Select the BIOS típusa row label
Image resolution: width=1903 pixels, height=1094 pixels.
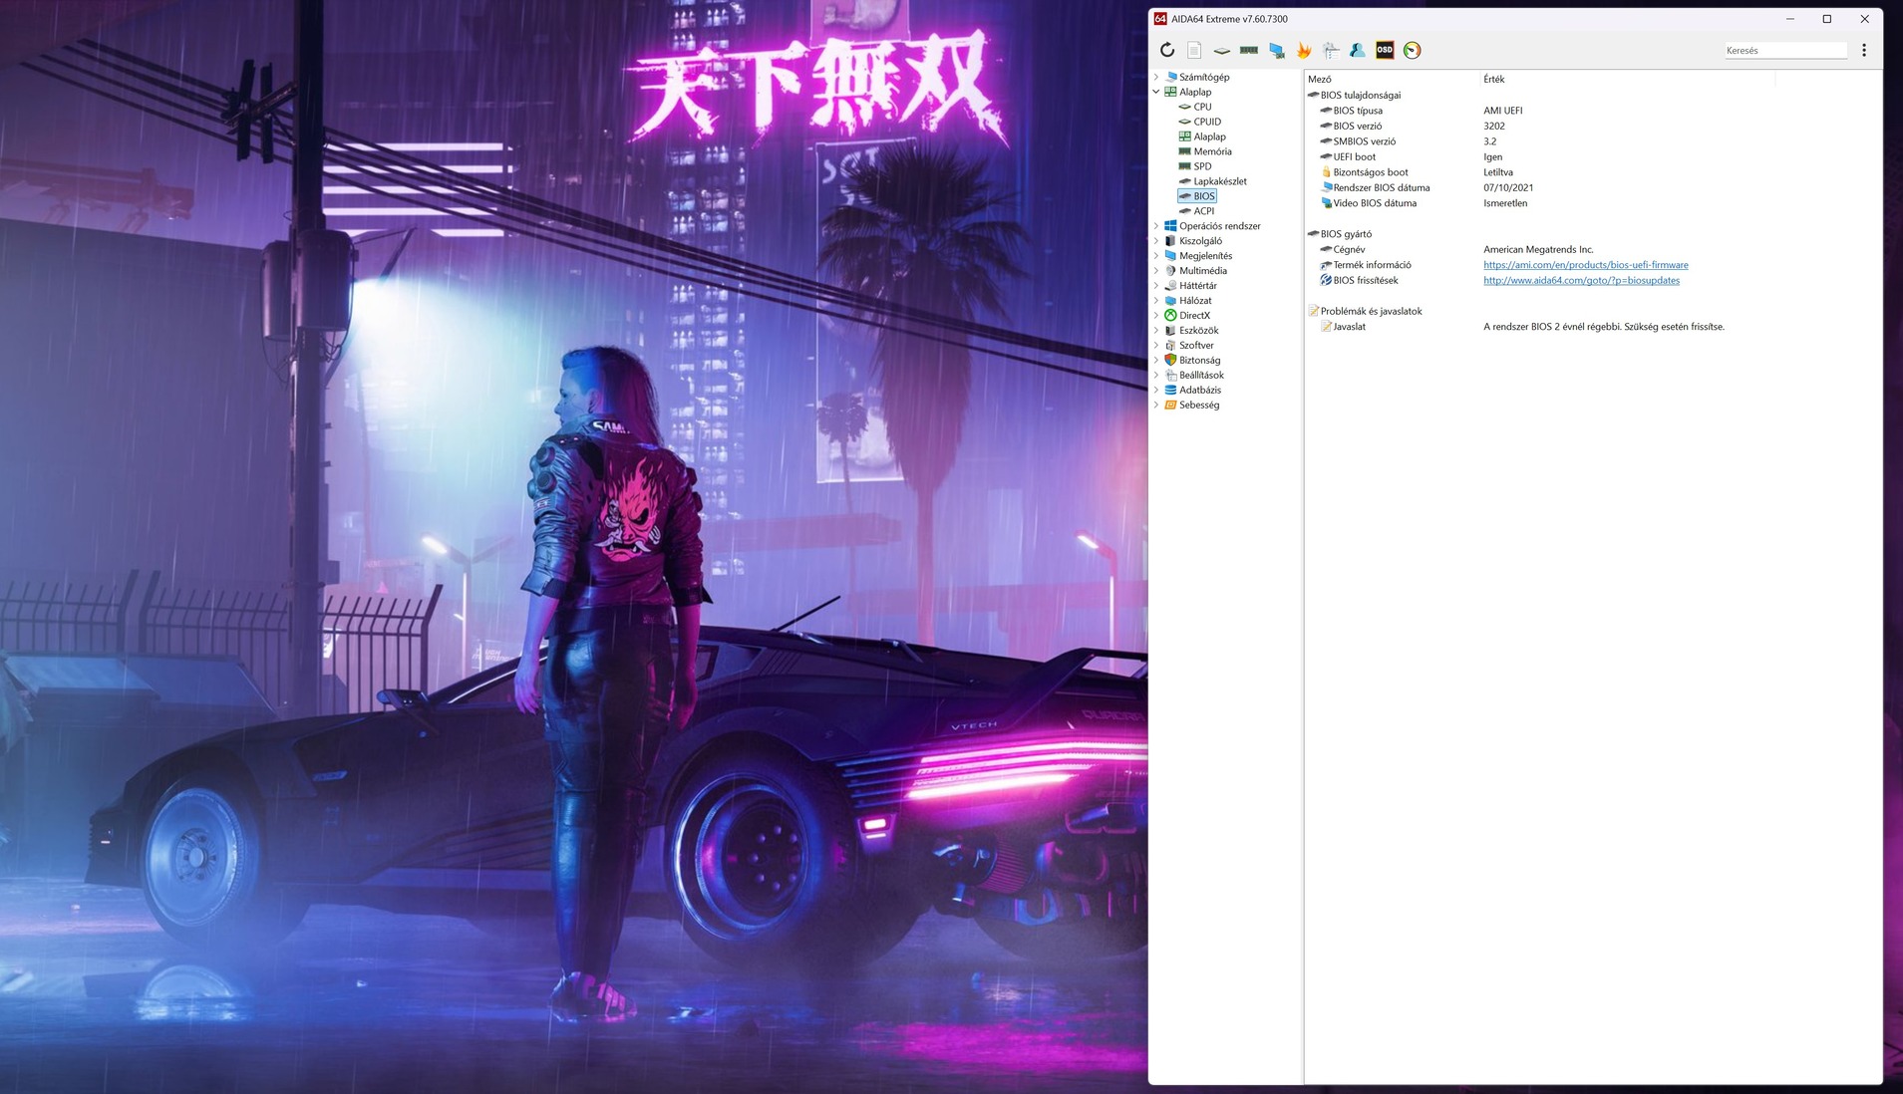pos(1358,111)
